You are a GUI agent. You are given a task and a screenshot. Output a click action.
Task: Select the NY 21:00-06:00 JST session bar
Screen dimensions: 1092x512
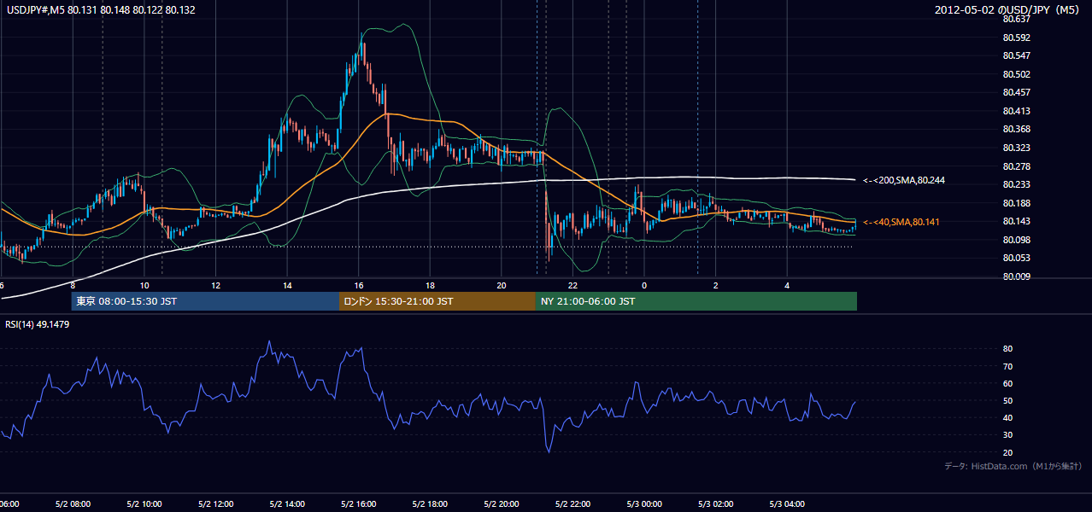(696, 301)
